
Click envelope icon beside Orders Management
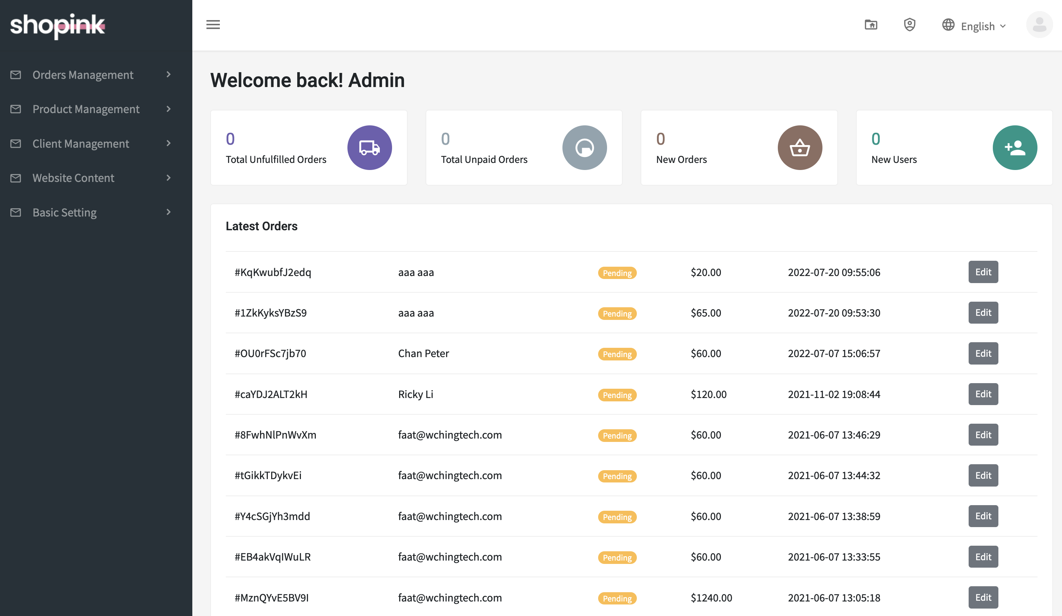[16, 75]
